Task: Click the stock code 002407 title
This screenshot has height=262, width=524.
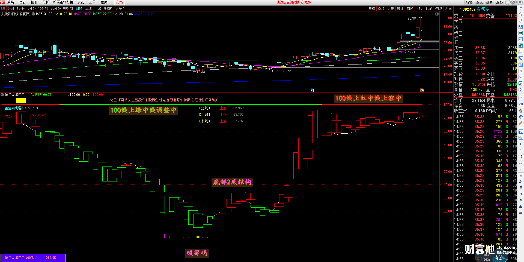Action: (x=469, y=9)
